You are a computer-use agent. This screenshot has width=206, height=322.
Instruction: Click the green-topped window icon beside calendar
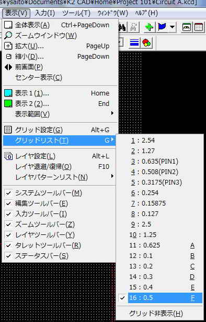tap(186, 27)
